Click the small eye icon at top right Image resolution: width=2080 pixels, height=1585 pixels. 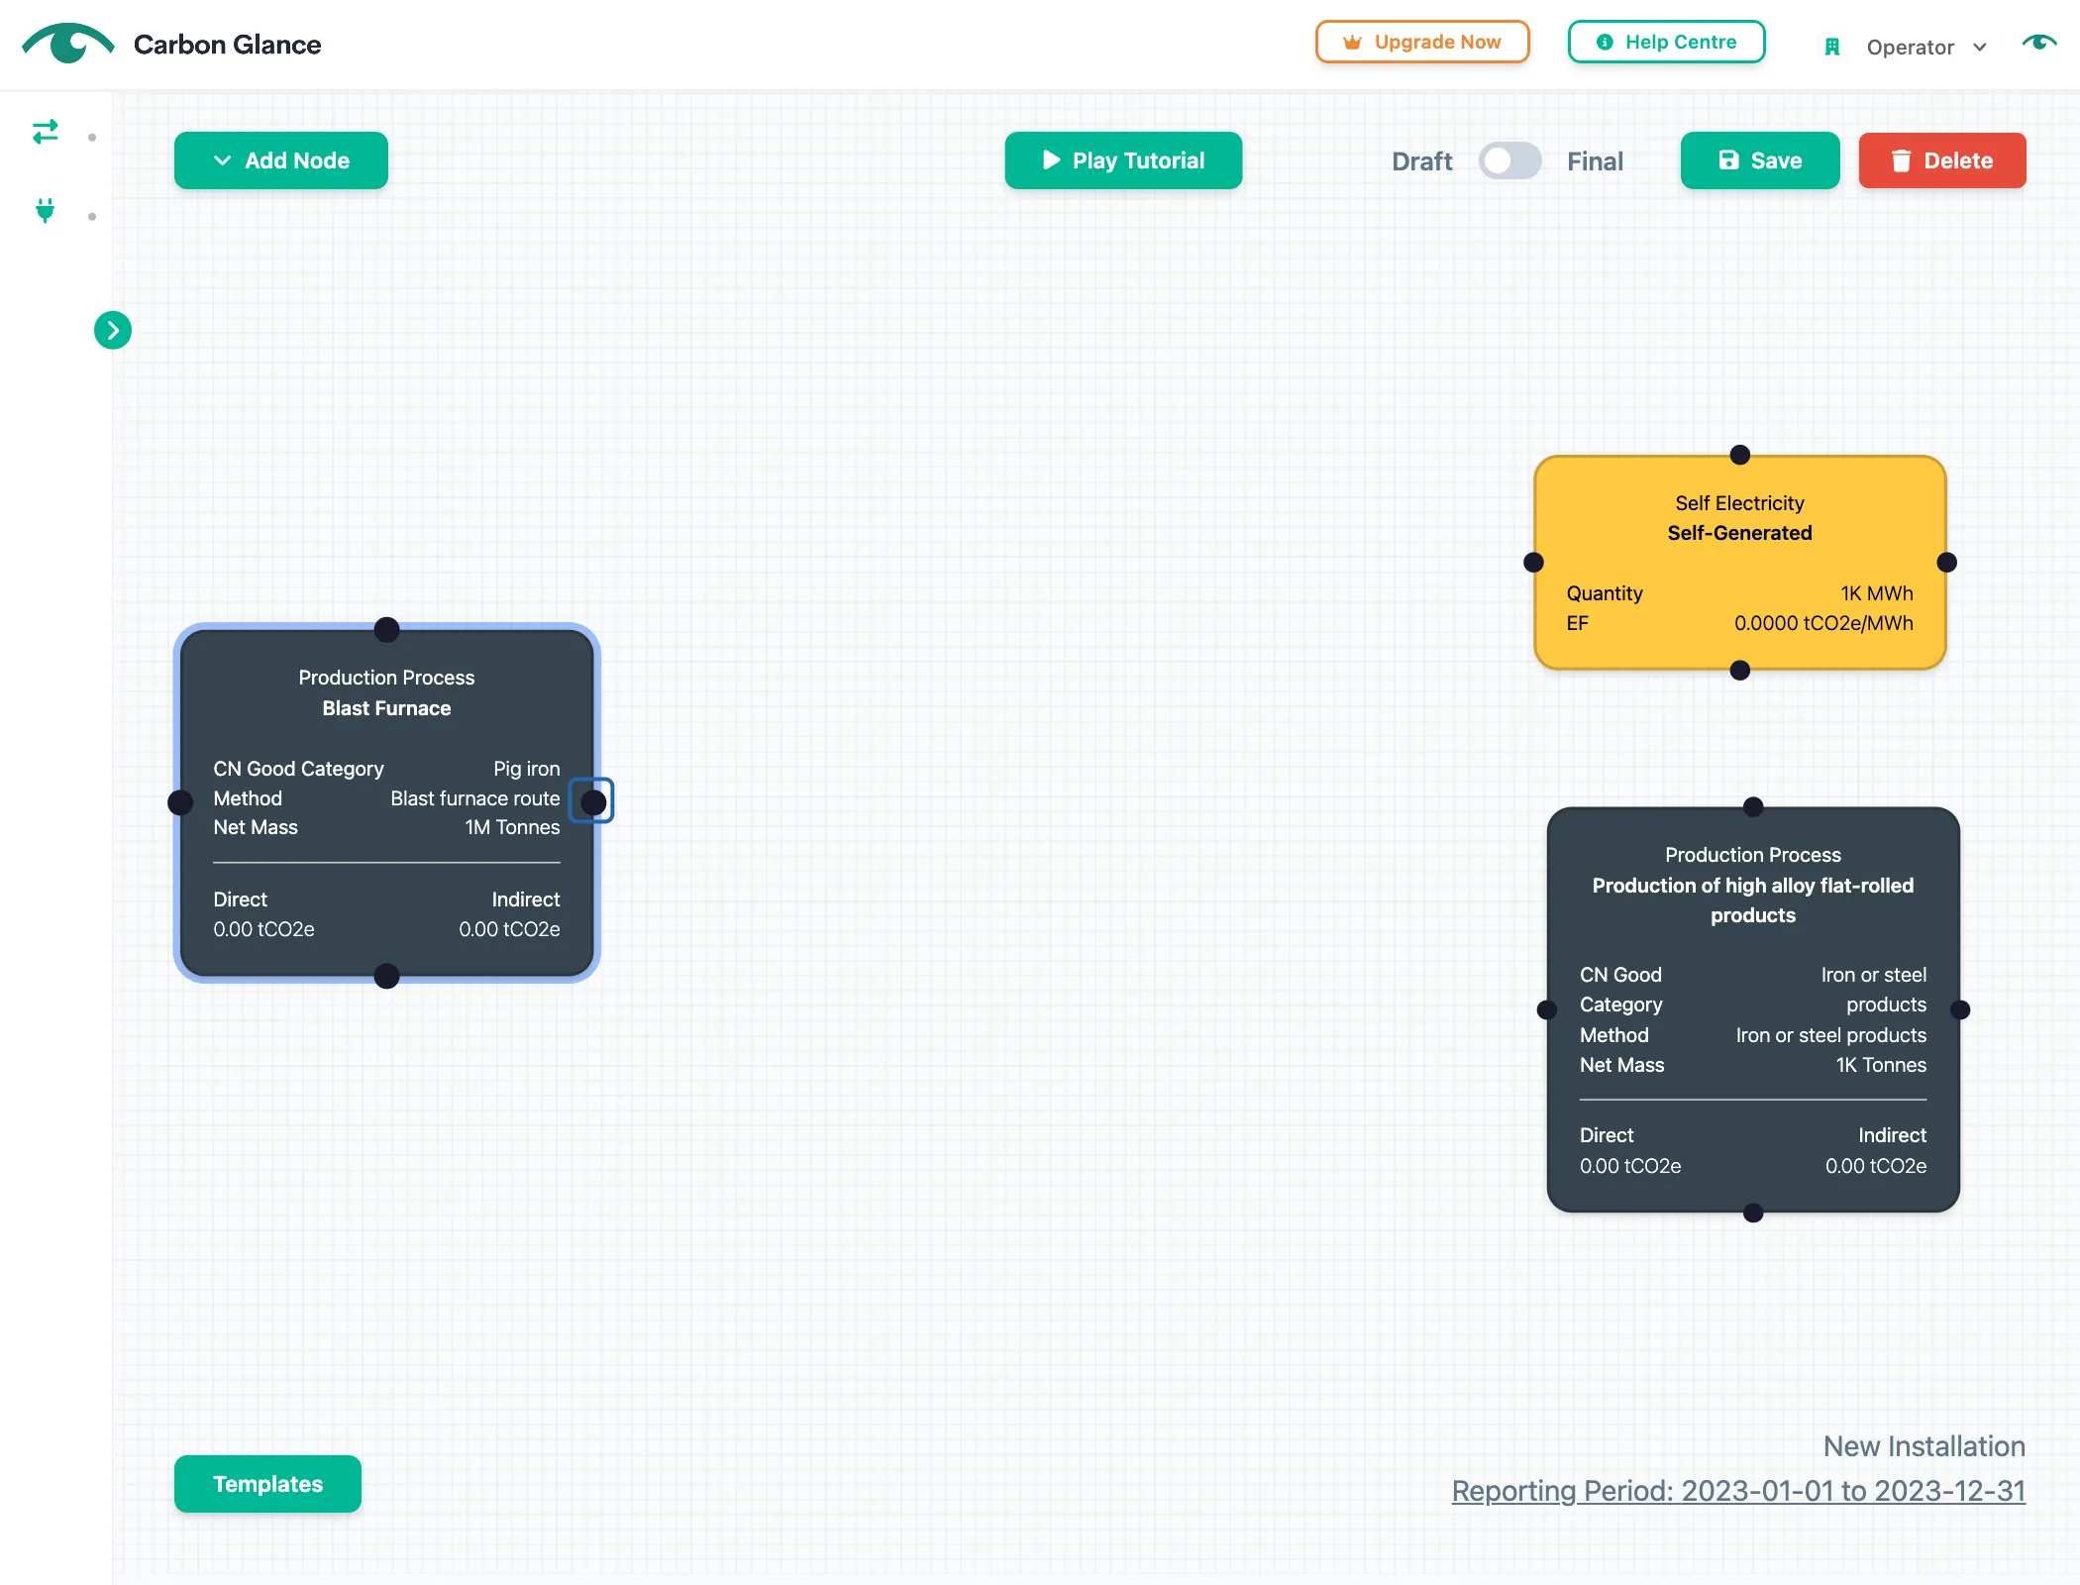[x=2039, y=42]
